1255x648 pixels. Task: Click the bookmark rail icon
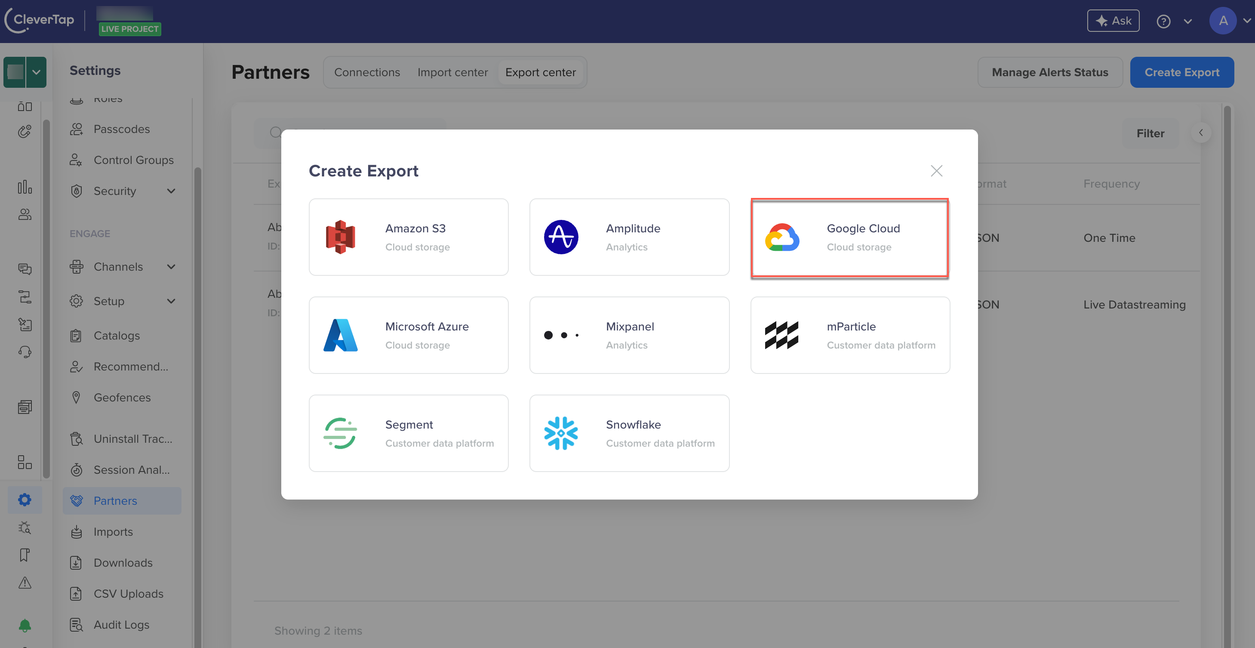(25, 555)
